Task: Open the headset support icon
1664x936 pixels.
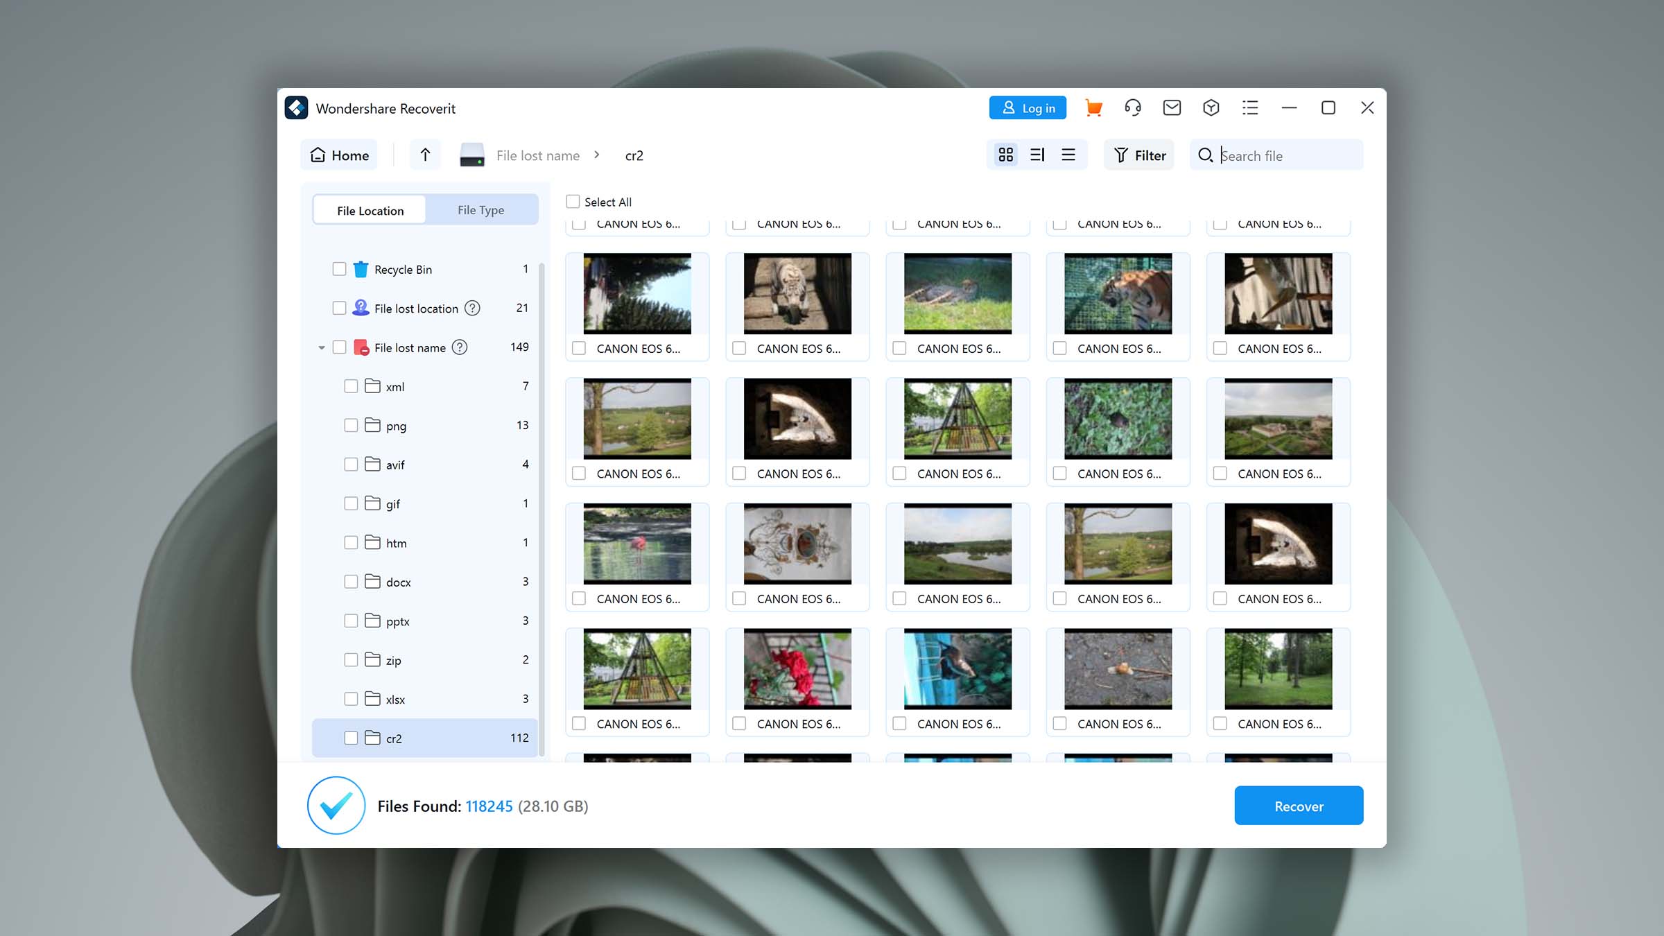Action: pos(1133,108)
